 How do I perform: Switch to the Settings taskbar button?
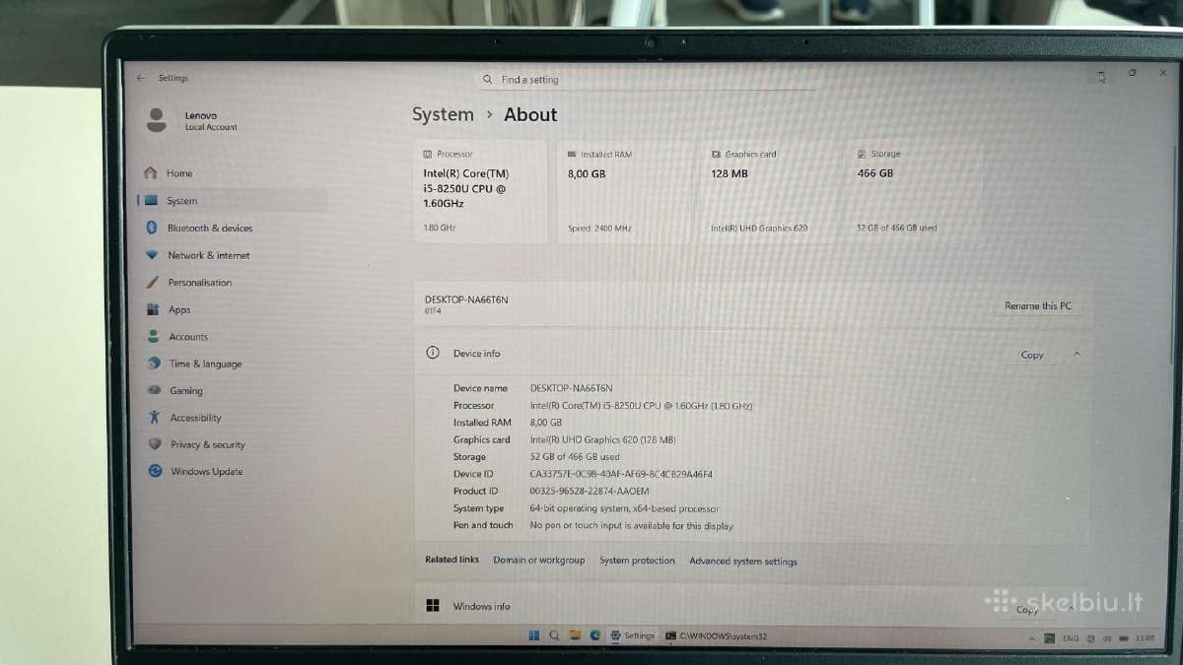click(632, 635)
